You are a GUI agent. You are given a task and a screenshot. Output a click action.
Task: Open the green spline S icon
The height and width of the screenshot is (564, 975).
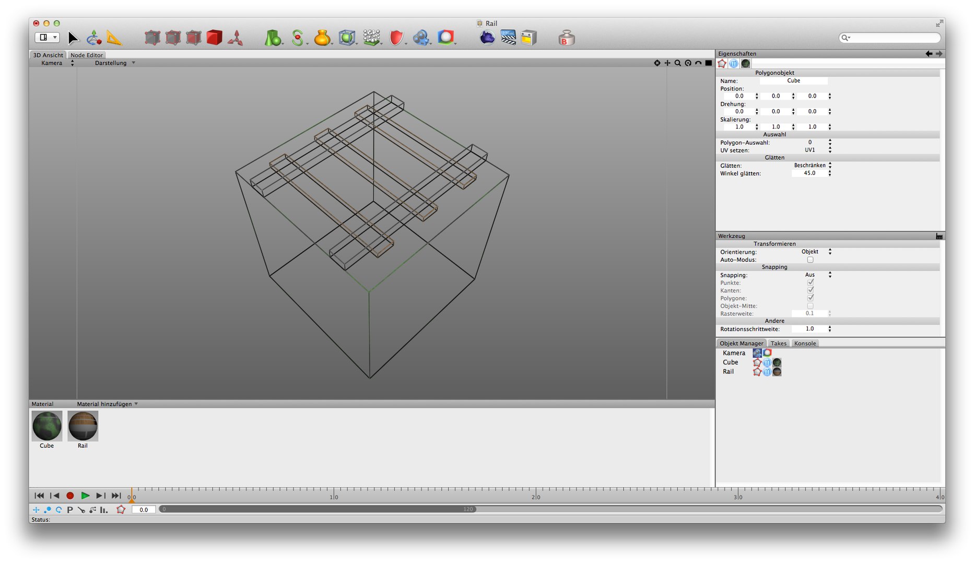pos(298,38)
